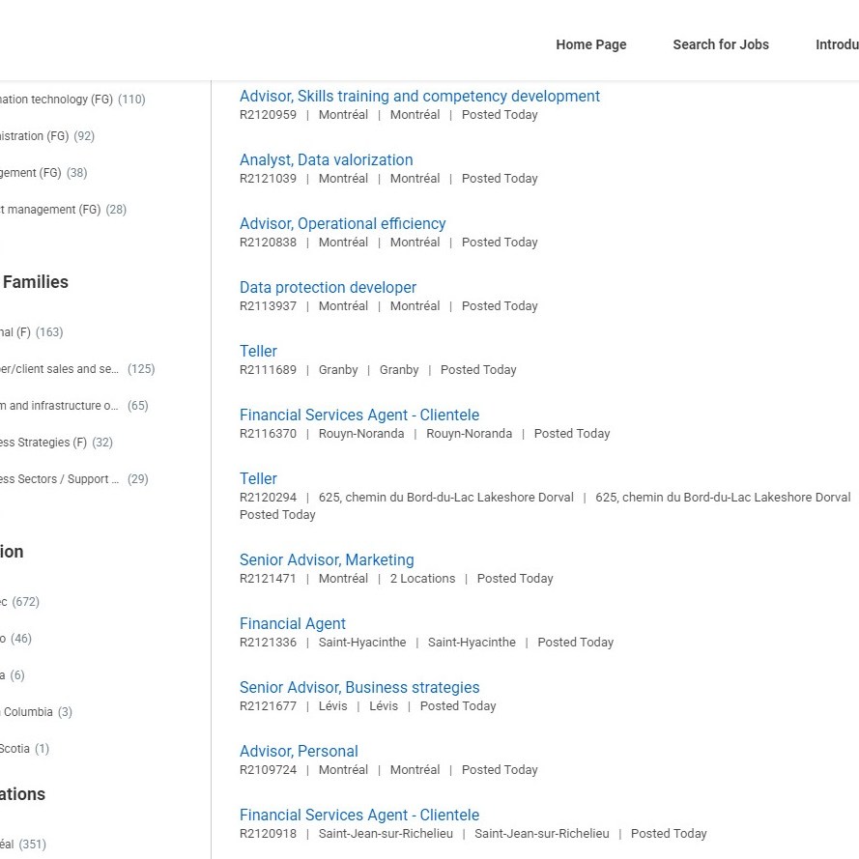Open the Analyst, Data valorization job
The height and width of the screenshot is (859, 859).
point(326,160)
